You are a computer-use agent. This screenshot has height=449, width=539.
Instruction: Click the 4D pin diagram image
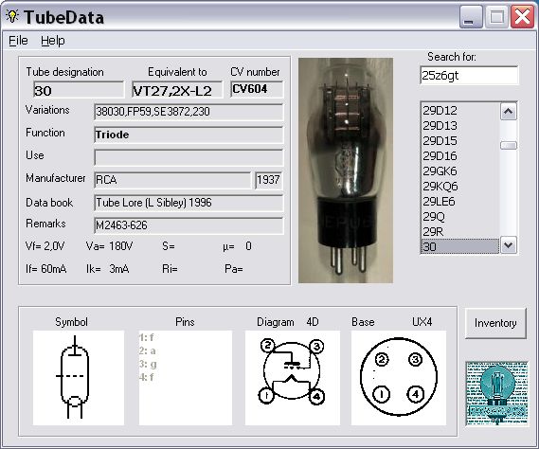coord(292,378)
